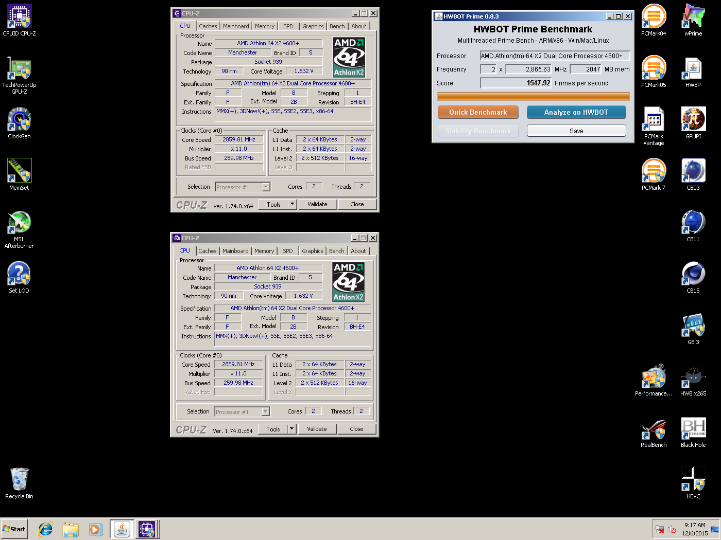Click the orange HWBOT Prime progress bar
This screenshot has height=540, width=721.
pos(534,96)
